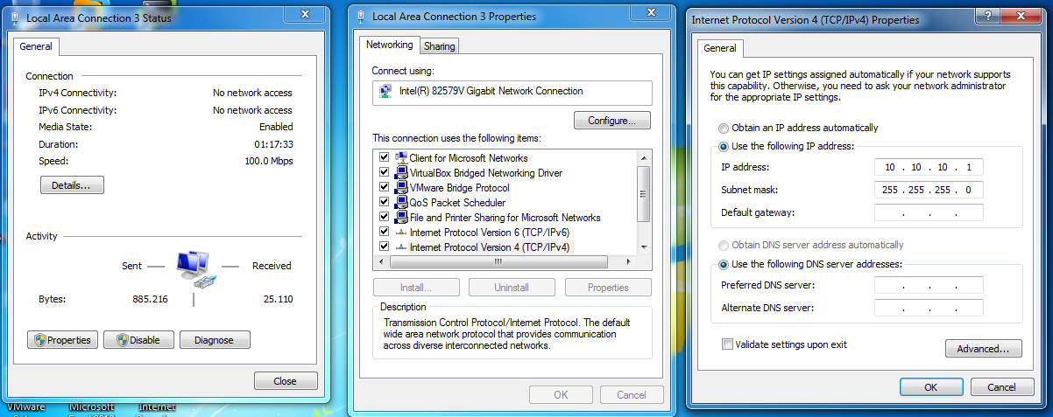Uncheck VirtualBox Bridged Networking Driver
The width and height of the screenshot is (1053, 417).
[384, 173]
